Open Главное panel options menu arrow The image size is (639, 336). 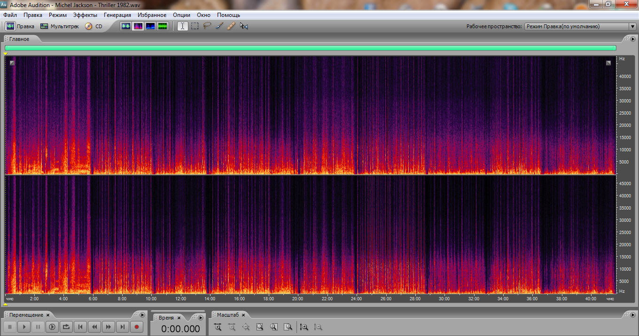tap(633, 39)
